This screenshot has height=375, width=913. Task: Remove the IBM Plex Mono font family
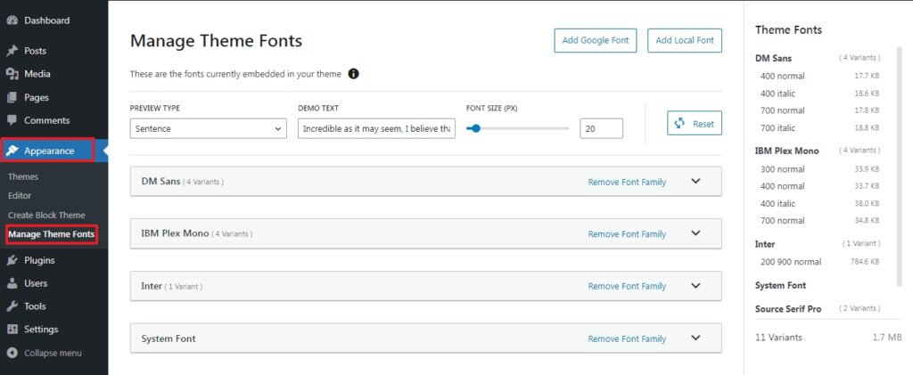coord(627,234)
